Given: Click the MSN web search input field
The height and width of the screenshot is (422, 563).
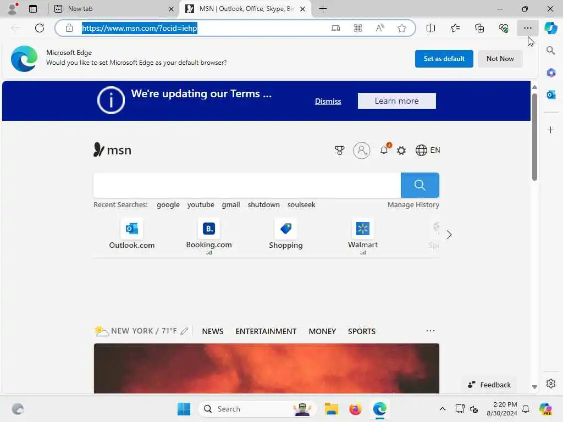Looking at the screenshot, I should 247,185.
